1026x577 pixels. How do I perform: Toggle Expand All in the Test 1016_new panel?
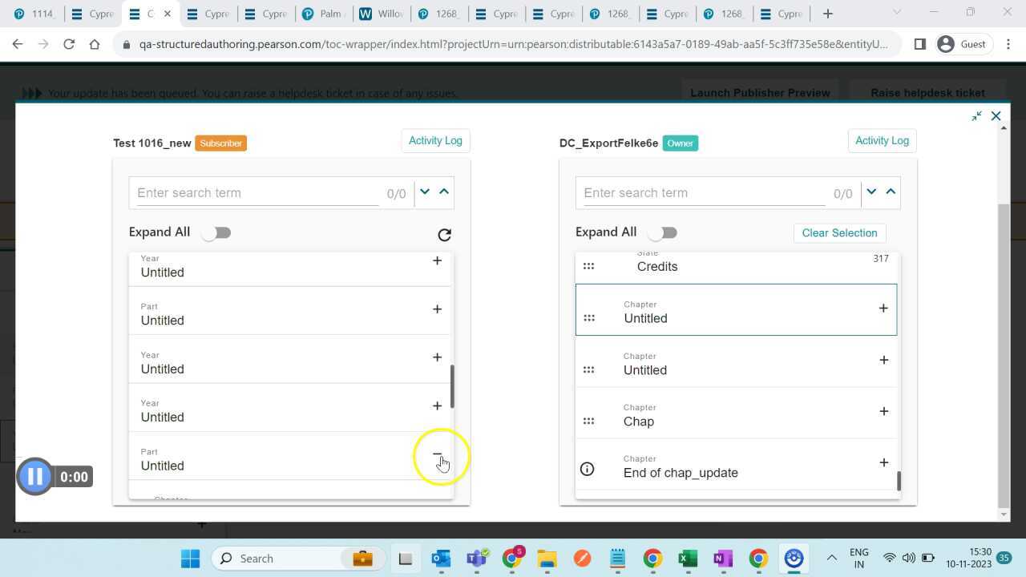pyautogui.click(x=216, y=232)
